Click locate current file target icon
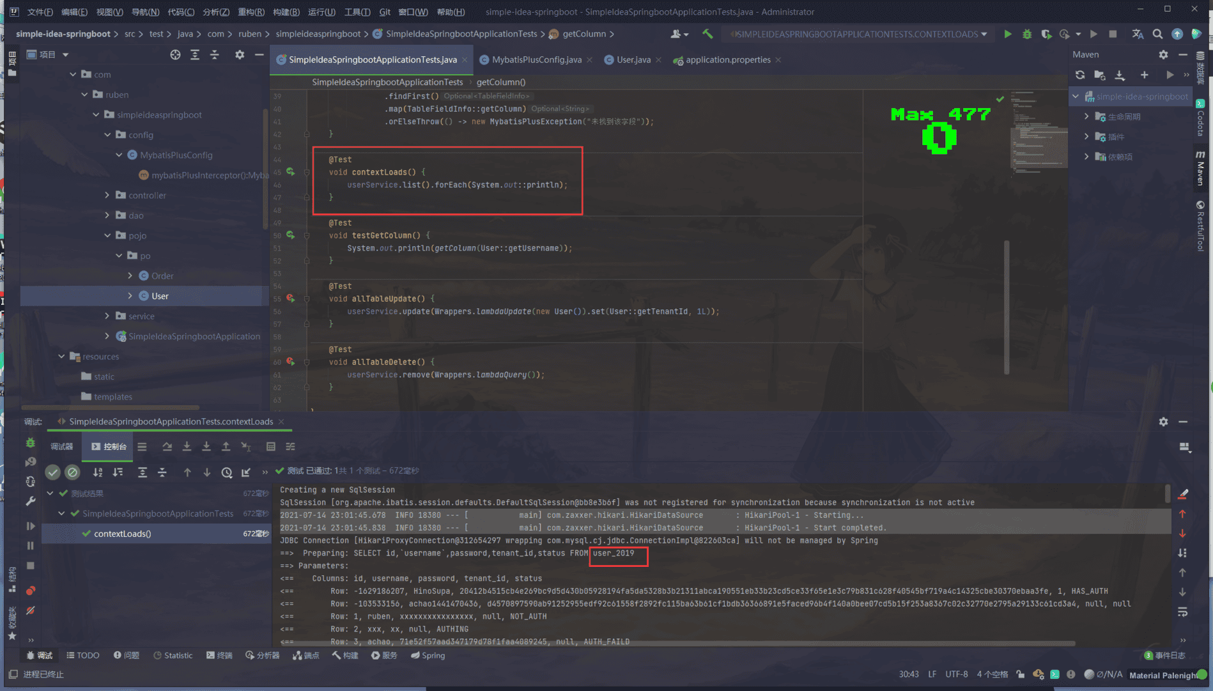 pyautogui.click(x=175, y=54)
